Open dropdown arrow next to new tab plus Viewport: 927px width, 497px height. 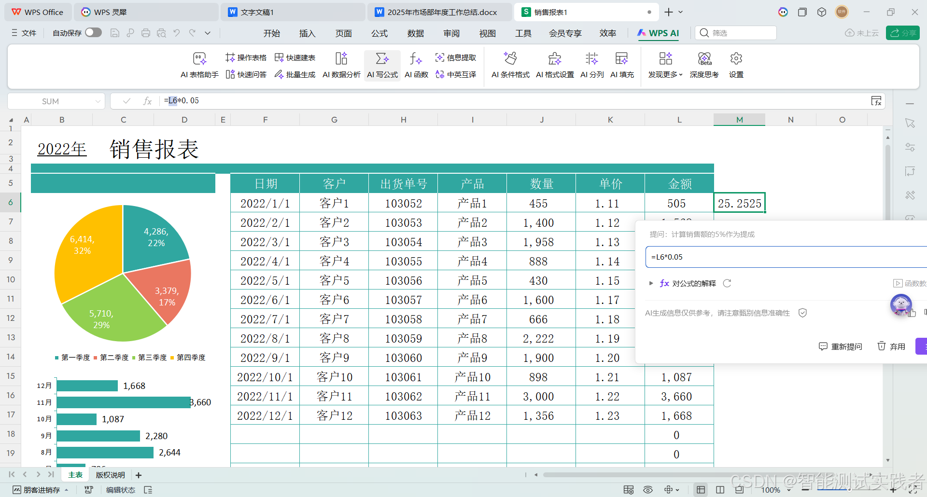[x=681, y=12]
